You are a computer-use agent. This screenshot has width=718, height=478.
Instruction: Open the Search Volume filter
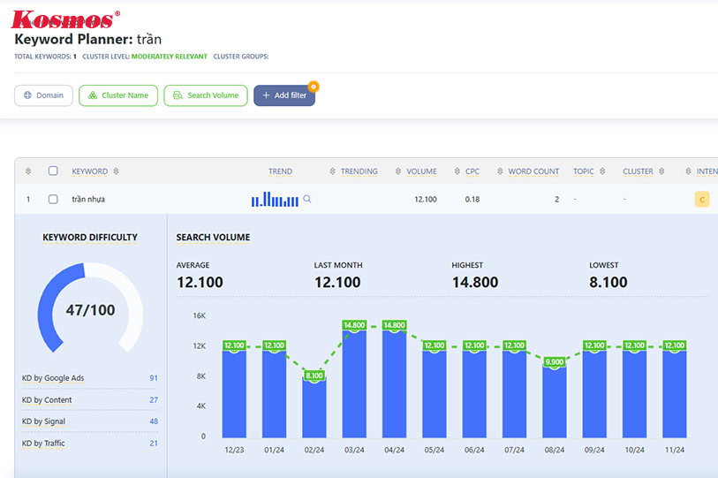click(x=206, y=95)
